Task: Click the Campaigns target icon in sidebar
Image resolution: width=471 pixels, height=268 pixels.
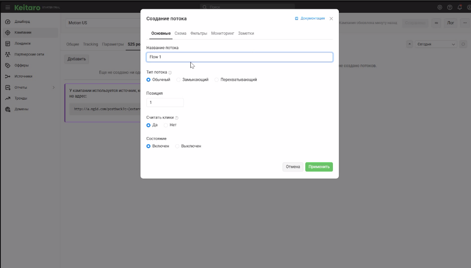Action: click(x=8, y=33)
